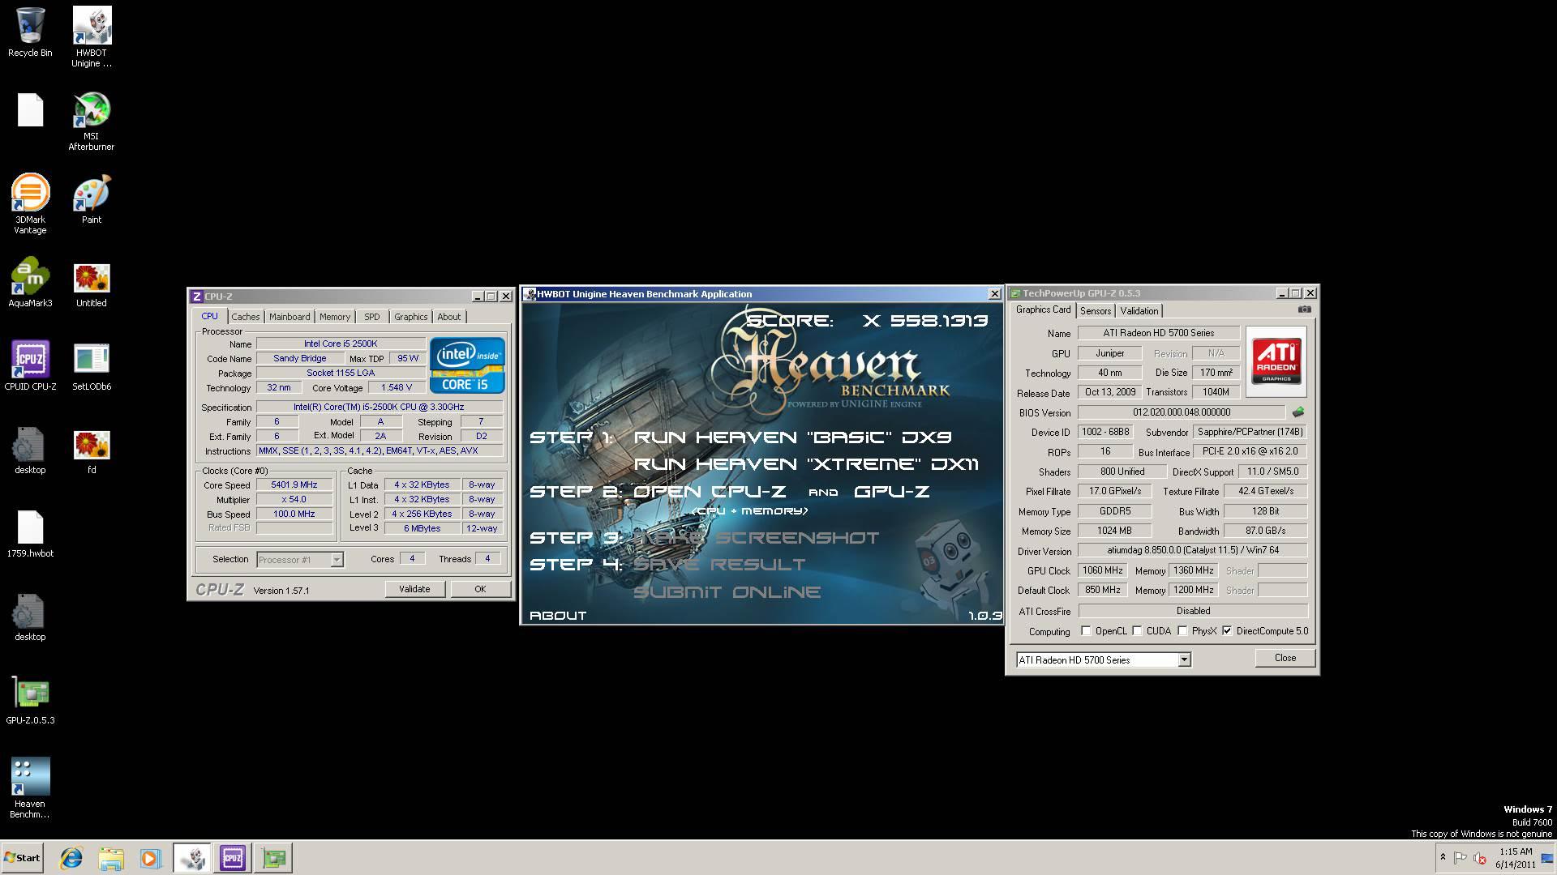Viewport: 1557px width, 875px height.
Task: Open Paint desktop shortcut
Action: (x=92, y=199)
